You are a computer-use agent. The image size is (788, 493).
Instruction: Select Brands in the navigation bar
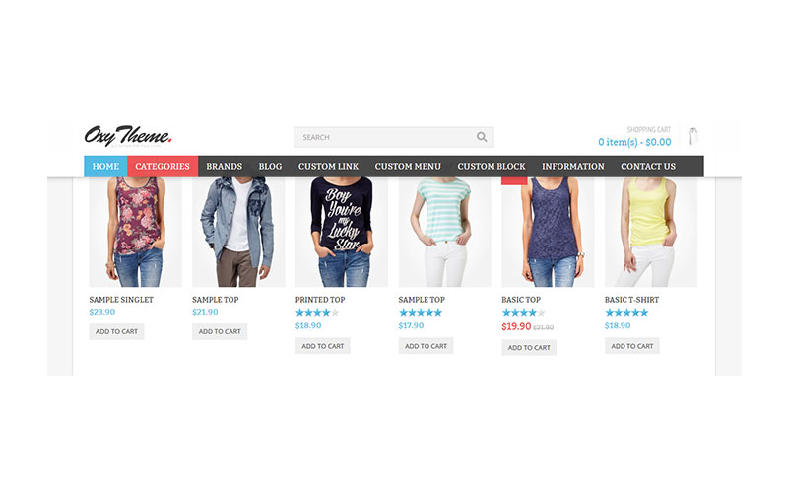225,166
